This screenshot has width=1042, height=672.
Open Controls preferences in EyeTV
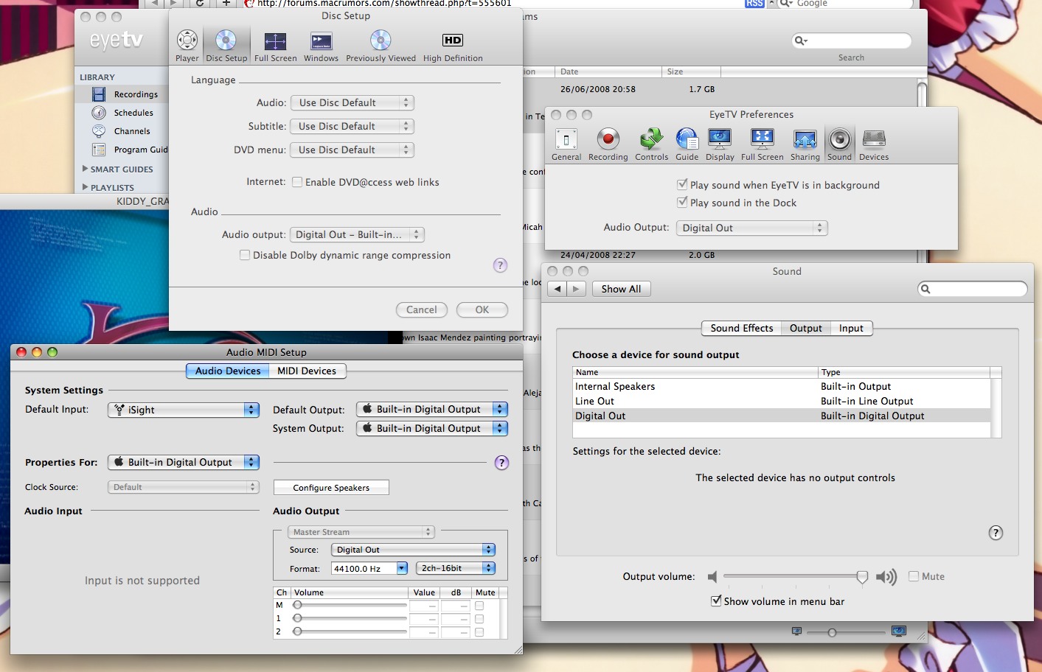pyautogui.click(x=651, y=144)
